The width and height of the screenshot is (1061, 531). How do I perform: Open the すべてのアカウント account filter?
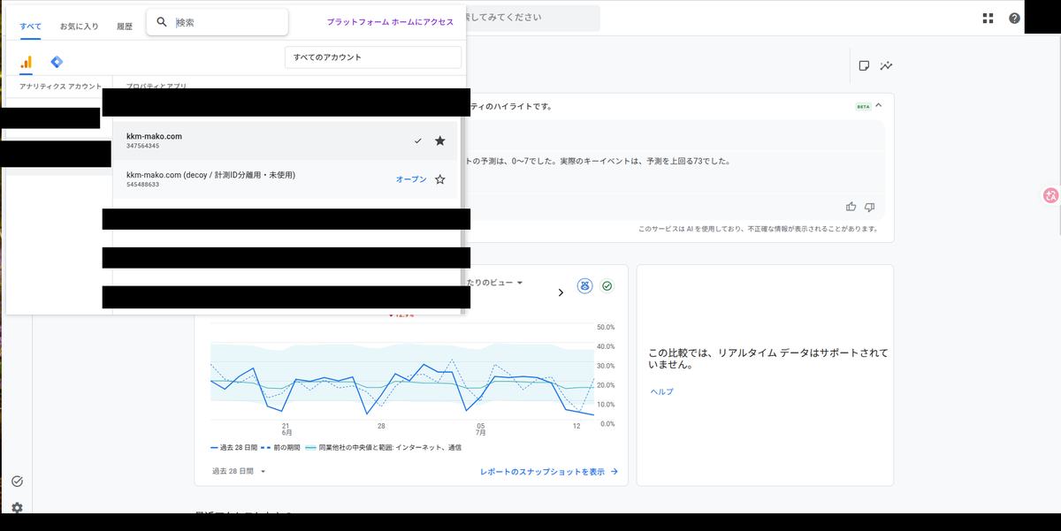[373, 57]
